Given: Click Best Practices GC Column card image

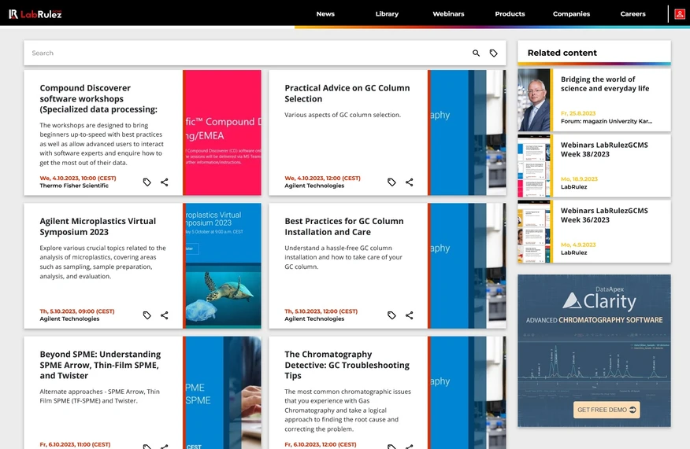Looking at the screenshot, I should tap(466, 266).
